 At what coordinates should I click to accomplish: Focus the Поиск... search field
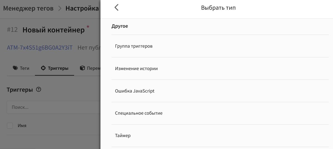point(54,107)
